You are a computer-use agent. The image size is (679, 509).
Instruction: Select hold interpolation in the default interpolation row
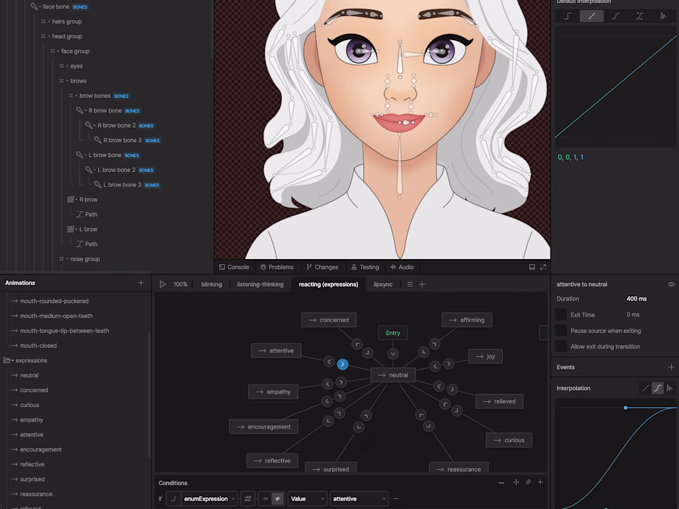(568, 17)
